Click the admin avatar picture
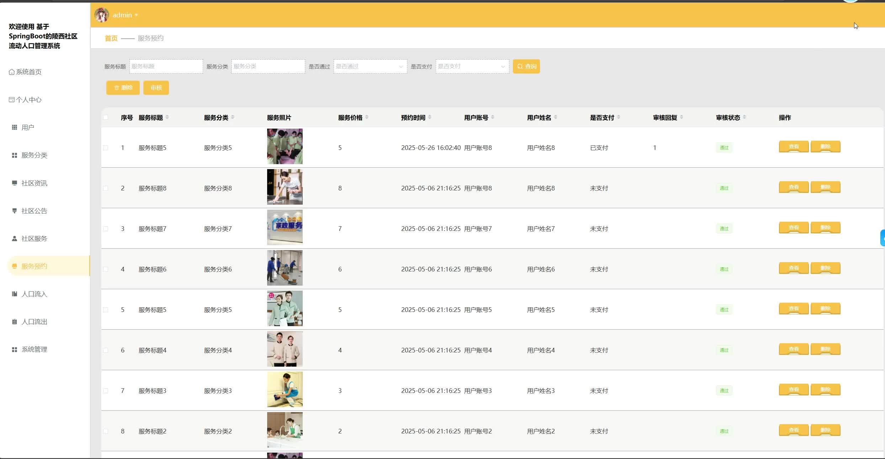 point(102,15)
